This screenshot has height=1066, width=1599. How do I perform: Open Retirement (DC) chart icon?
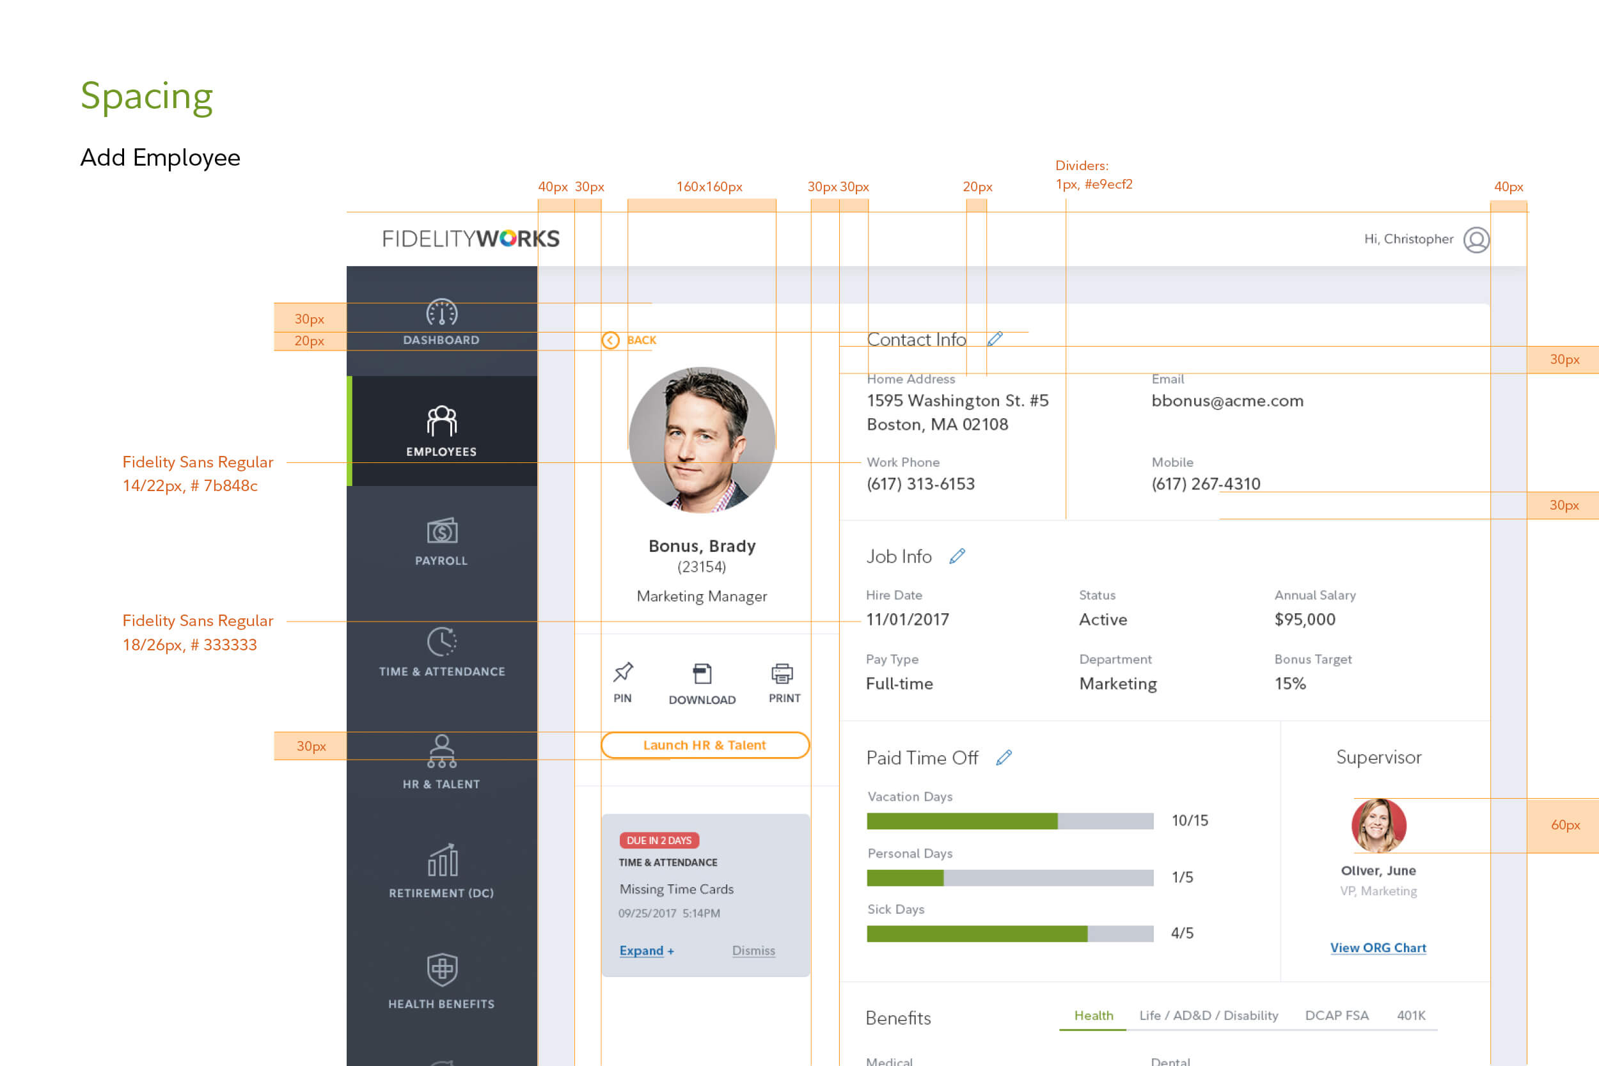442,861
